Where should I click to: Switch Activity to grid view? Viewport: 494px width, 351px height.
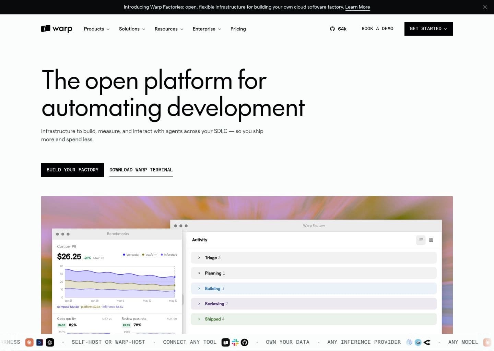tap(431, 240)
